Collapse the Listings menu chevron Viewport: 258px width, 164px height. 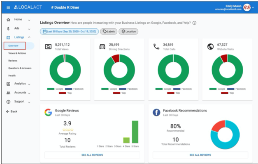pyautogui.click(x=29, y=37)
